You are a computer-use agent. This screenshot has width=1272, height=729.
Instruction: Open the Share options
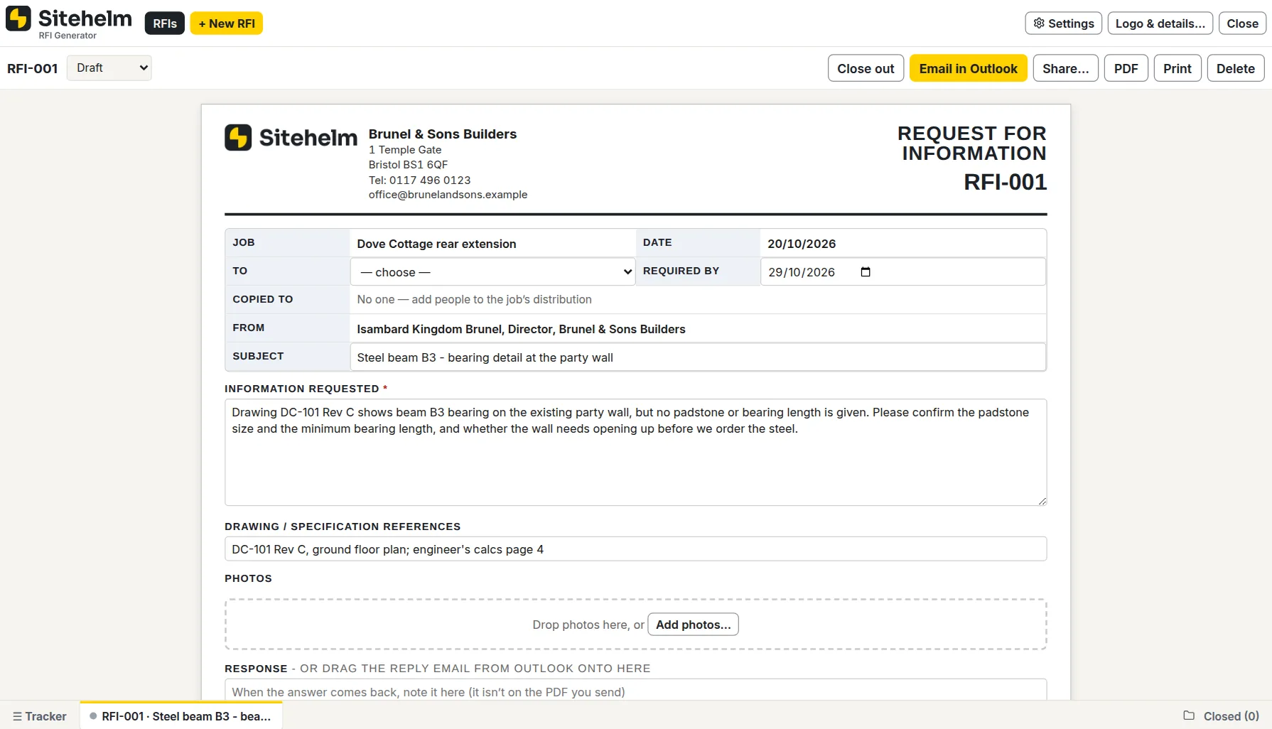point(1065,68)
